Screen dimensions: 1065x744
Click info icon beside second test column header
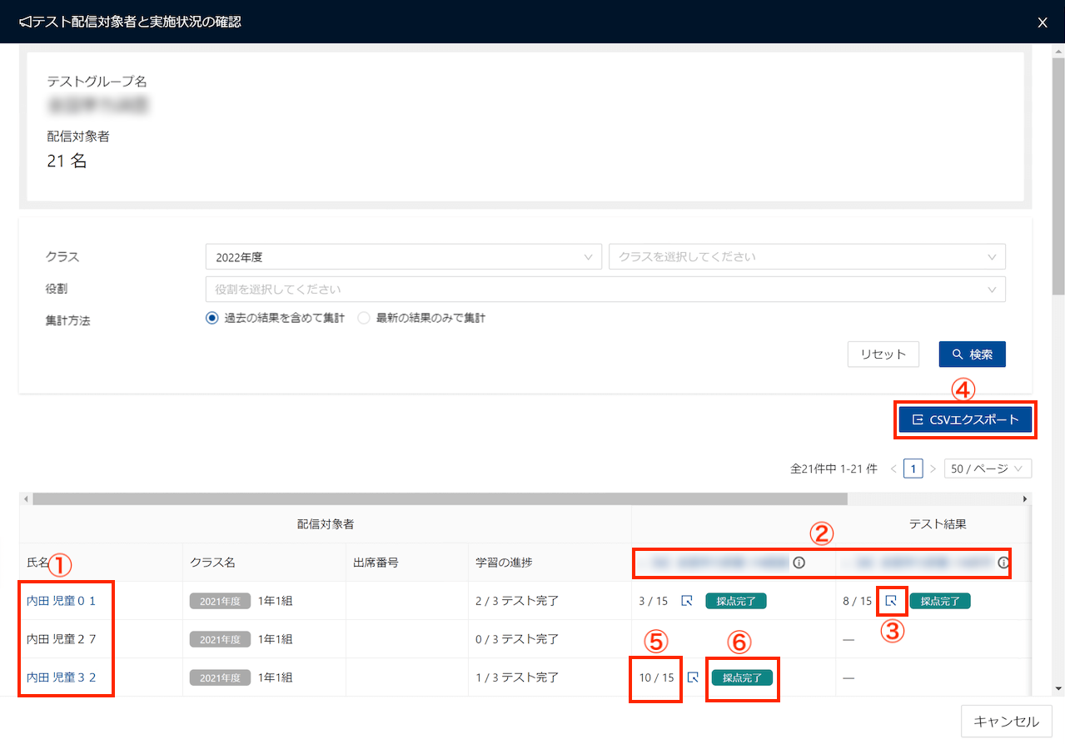[1003, 563]
